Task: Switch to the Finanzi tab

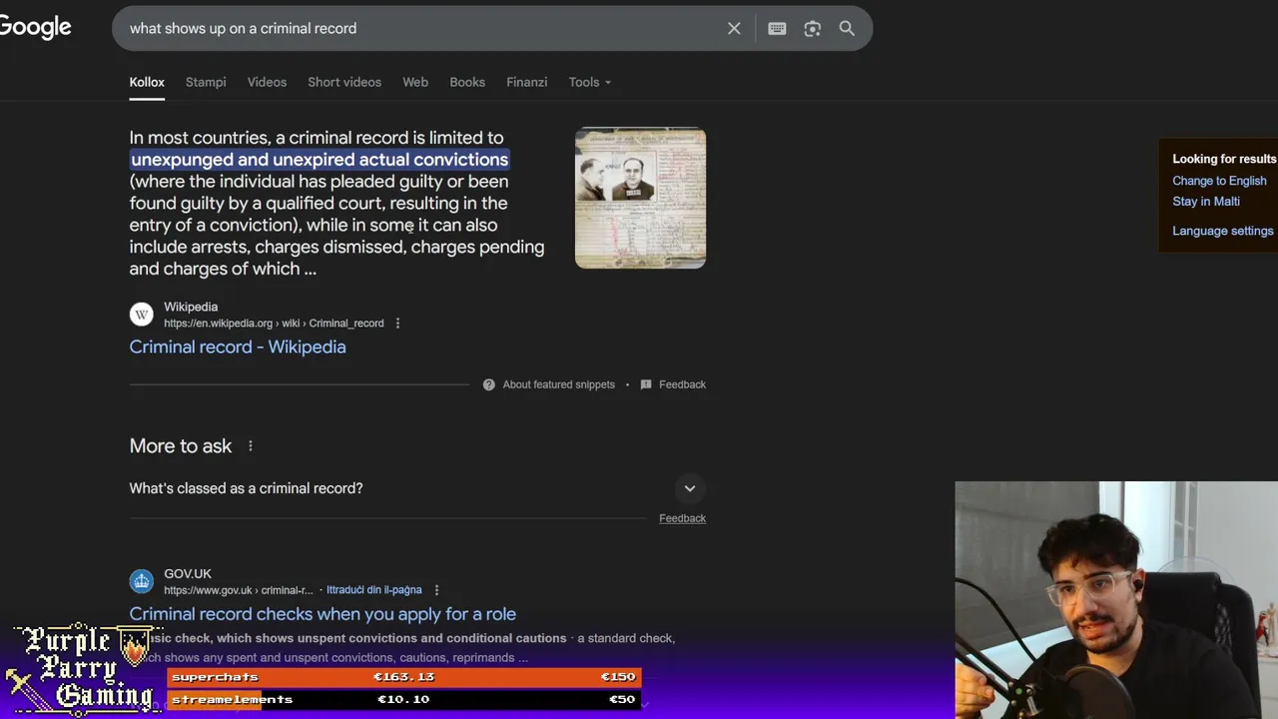Action: (x=526, y=82)
